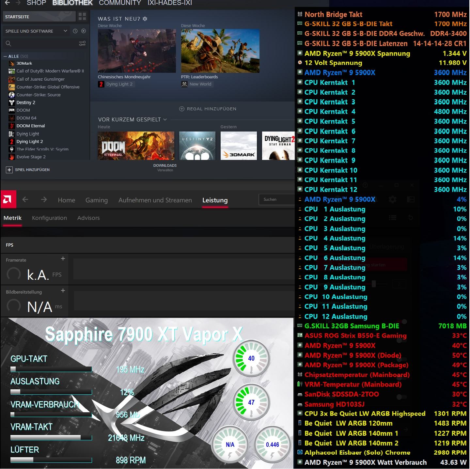Click the FPS section header
The height and width of the screenshot is (469, 470).
pos(148,245)
